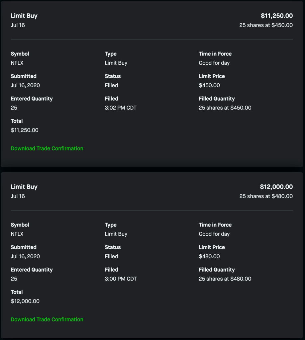The image size is (305, 340).
Task: Click Filled Quantity value in the $450.00 order
Action: pos(225,108)
